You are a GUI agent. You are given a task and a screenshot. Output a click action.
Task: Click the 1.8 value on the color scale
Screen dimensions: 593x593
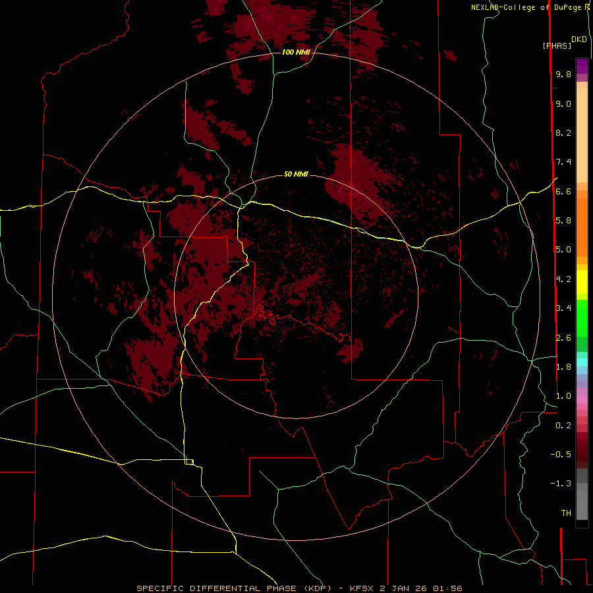(563, 367)
